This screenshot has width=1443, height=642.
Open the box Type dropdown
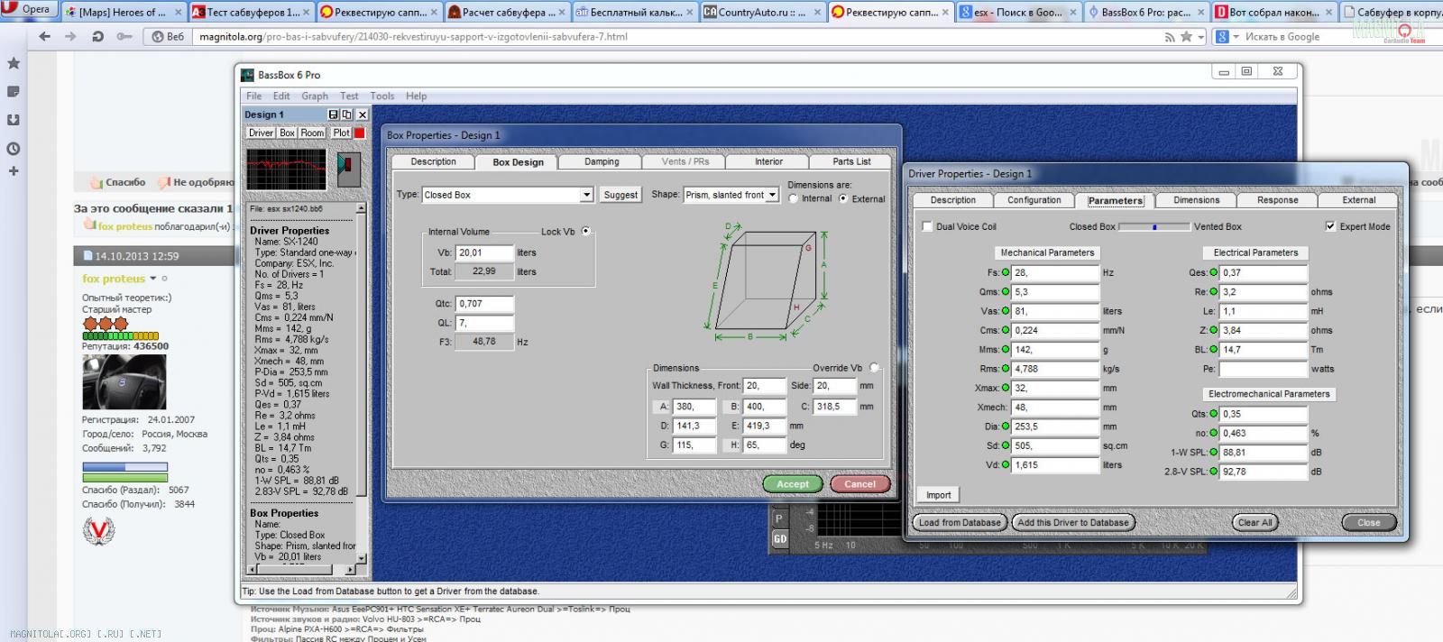point(586,195)
